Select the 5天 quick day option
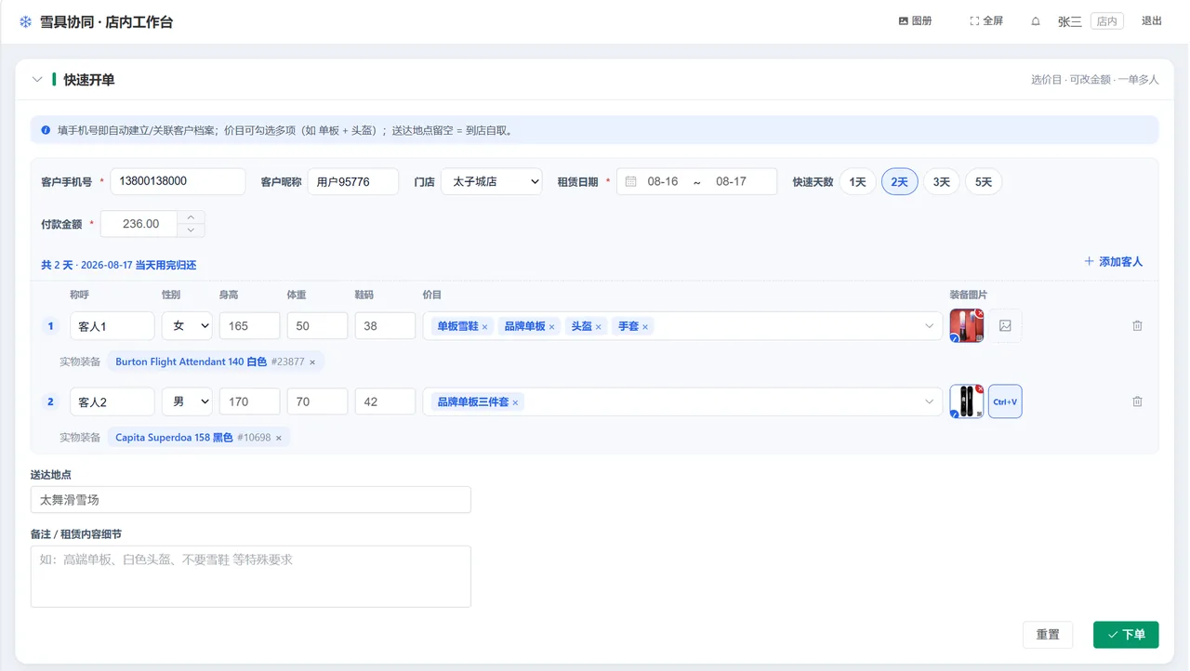 pyautogui.click(x=984, y=182)
